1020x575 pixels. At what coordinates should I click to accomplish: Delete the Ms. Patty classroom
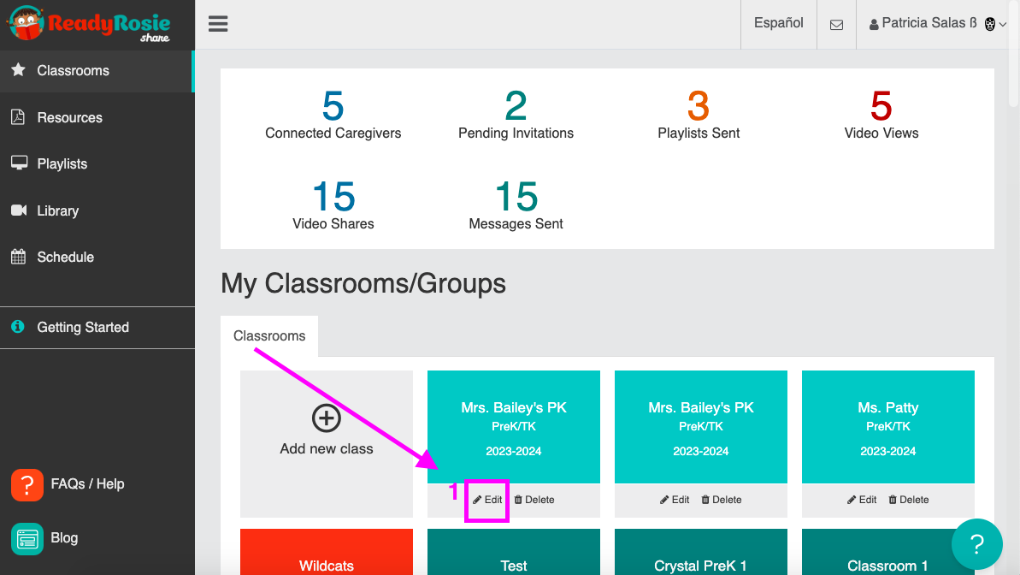(x=908, y=499)
